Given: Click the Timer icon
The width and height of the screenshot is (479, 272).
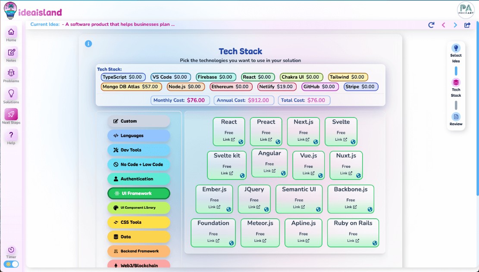Looking at the screenshot, I should click(11, 250).
